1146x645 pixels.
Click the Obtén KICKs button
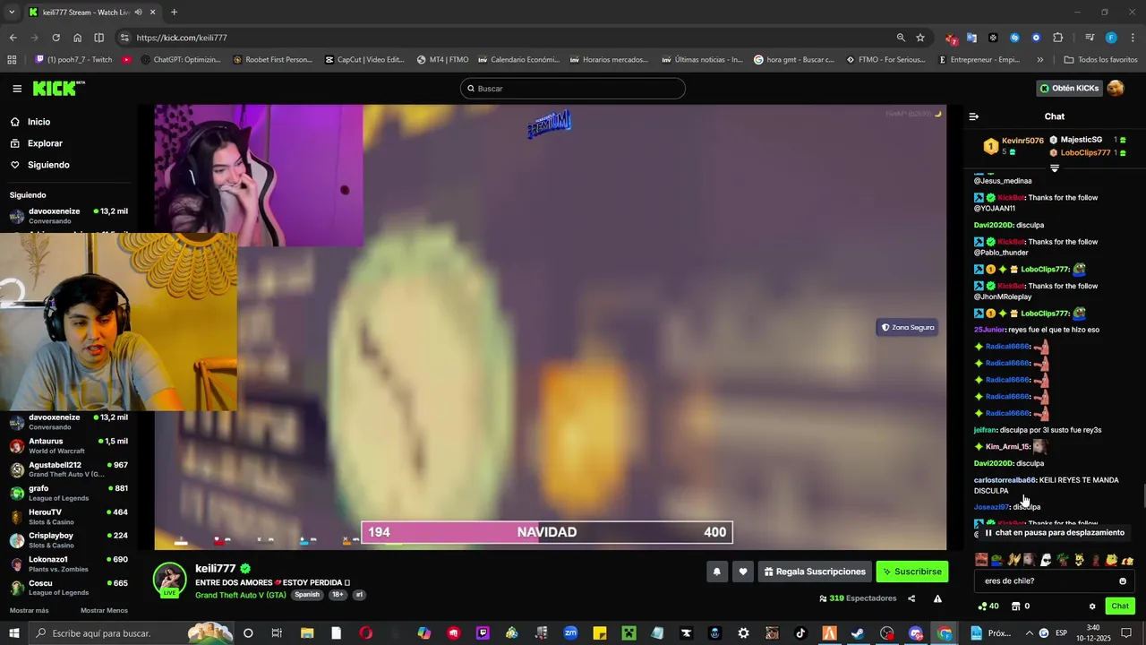[1069, 88]
